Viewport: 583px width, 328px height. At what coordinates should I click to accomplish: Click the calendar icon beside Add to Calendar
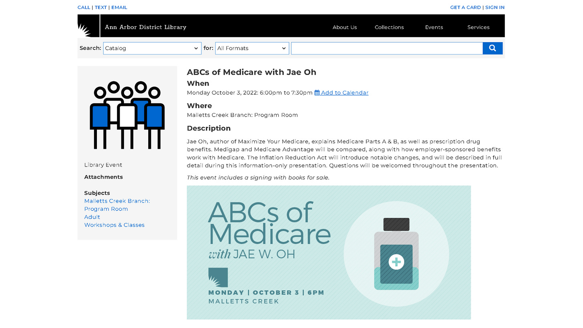317,93
